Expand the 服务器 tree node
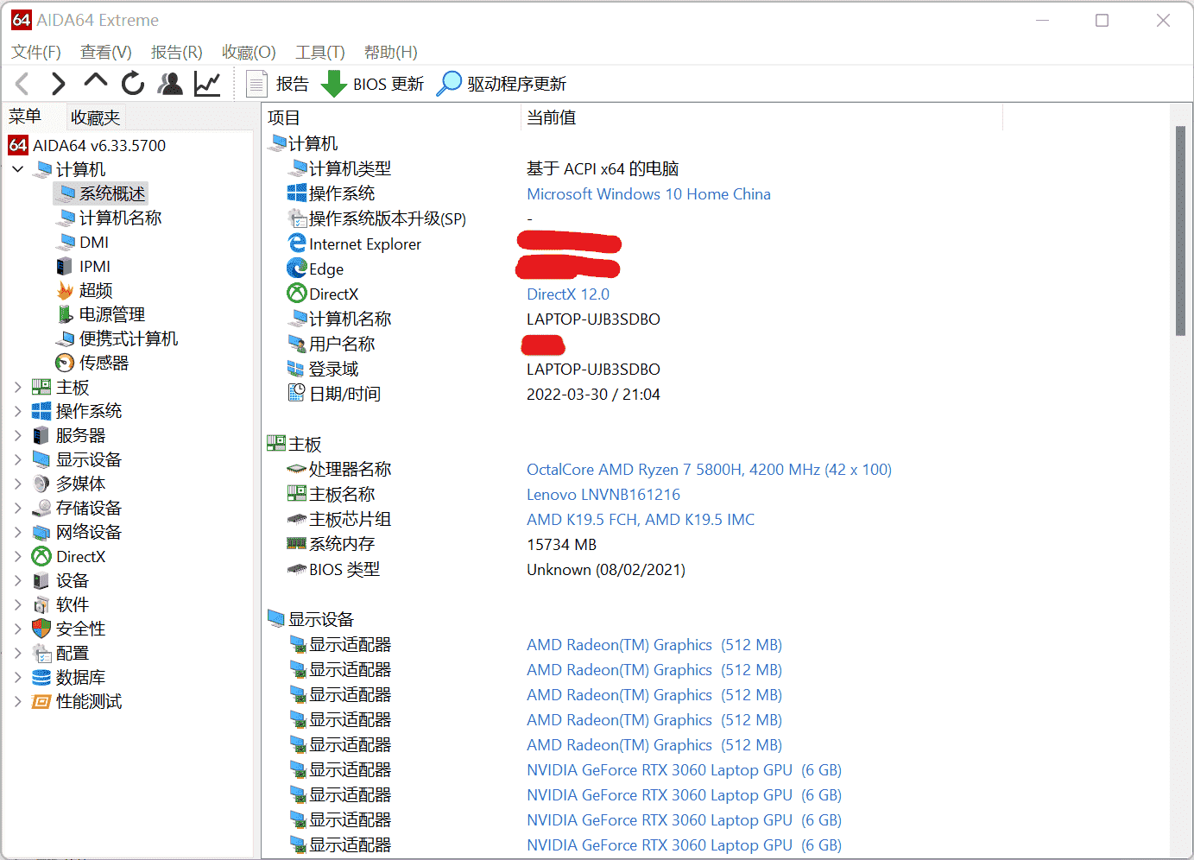The image size is (1194, 860). (18, 436)
